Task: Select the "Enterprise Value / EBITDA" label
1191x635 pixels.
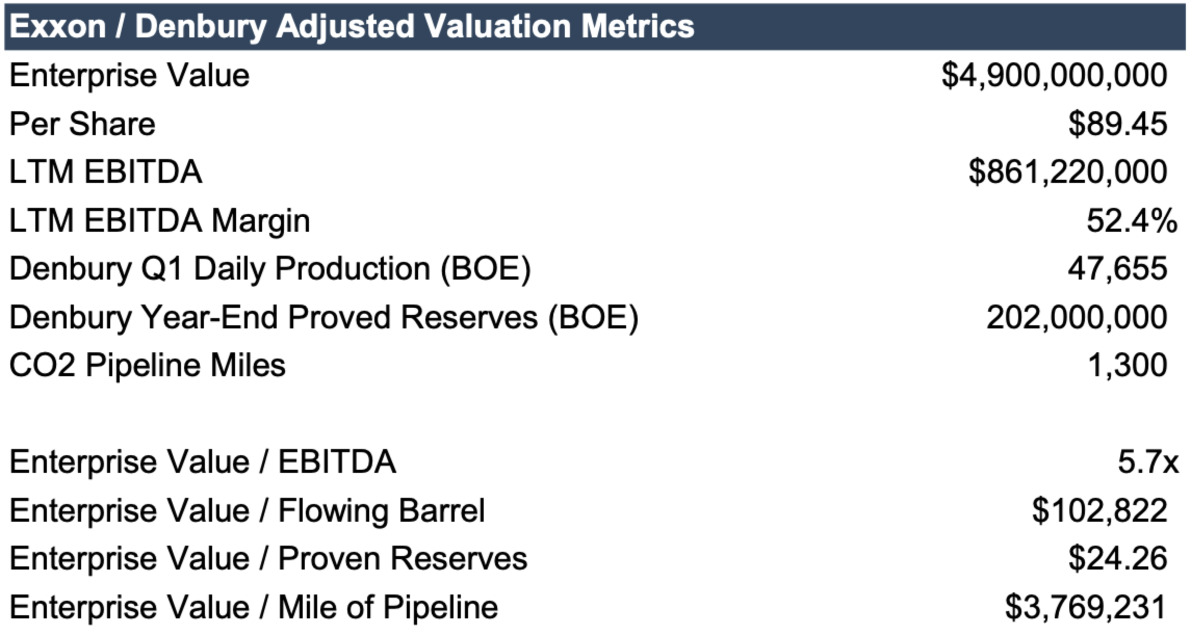Action: (203, 462)
